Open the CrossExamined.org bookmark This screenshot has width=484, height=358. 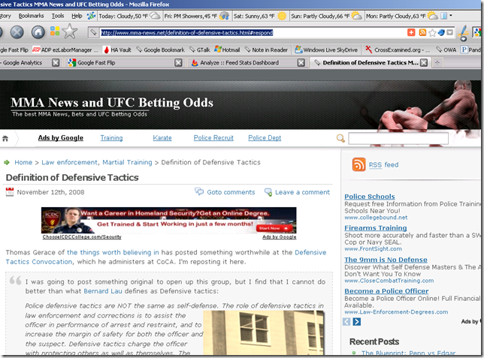pos(398,50)
